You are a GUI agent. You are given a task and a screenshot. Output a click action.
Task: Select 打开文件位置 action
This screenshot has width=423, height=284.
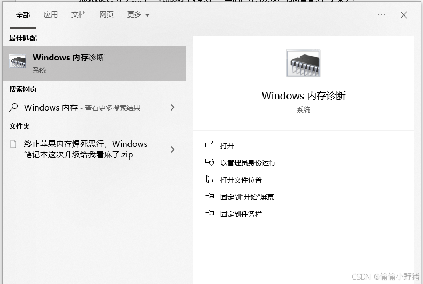[241, 180]
